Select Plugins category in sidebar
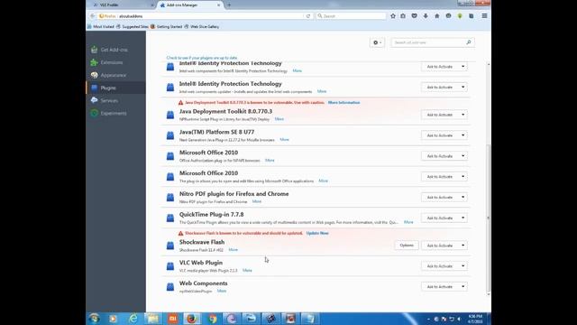 point(115,88)
